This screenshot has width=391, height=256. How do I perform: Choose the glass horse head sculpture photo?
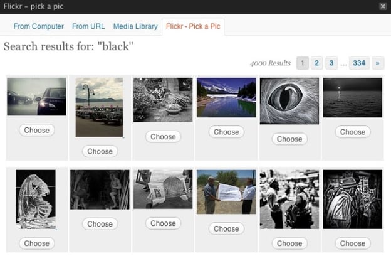pos(37,243)
